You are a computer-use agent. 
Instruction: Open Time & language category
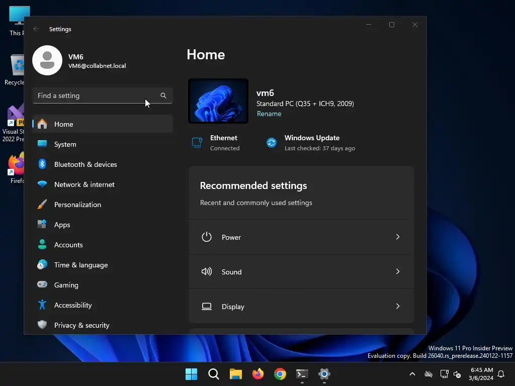(x=103, y=264)
